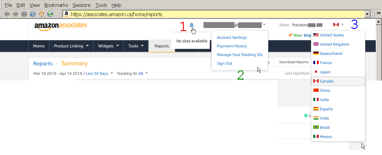The width and height of the screenshot is (382, 155).
Task: Open the Last 30 Days date dropdown
Action: pyautogui.click(x=99, y=73)
